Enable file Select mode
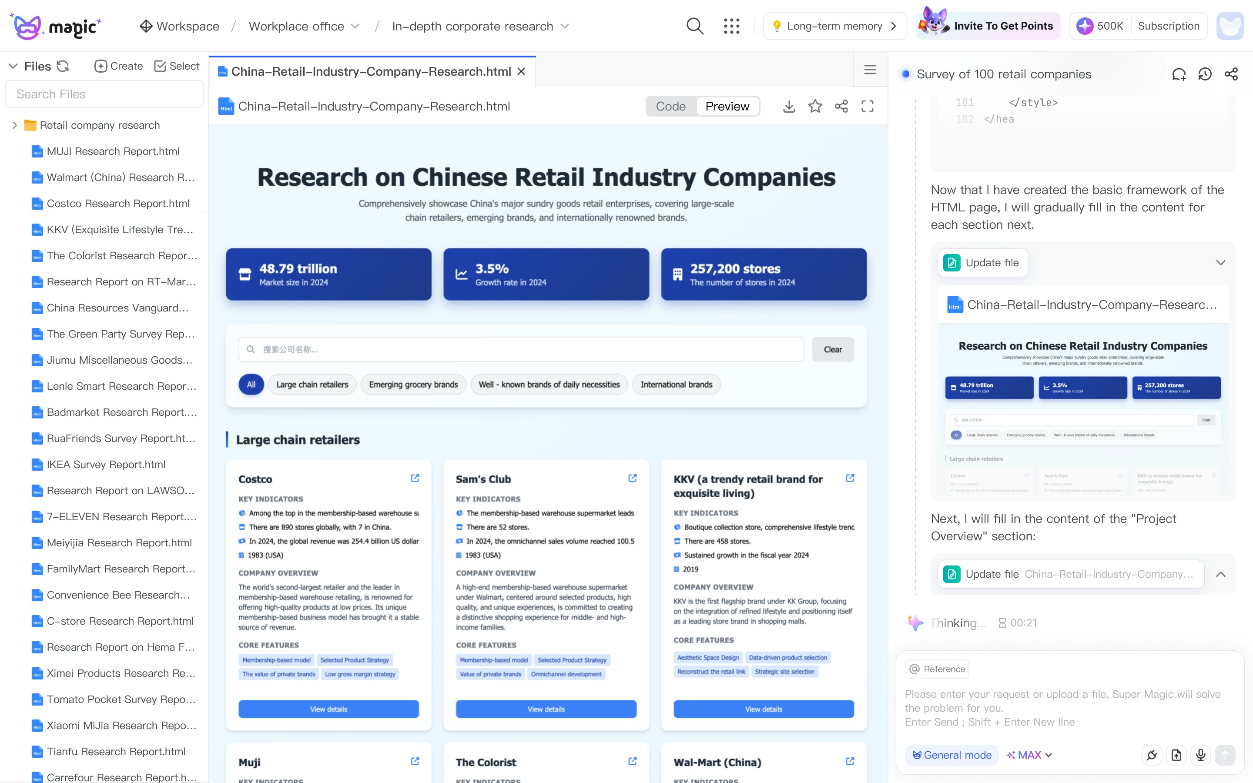Image resolution: width=1253 pixels, height=783 pixels. 177,66
